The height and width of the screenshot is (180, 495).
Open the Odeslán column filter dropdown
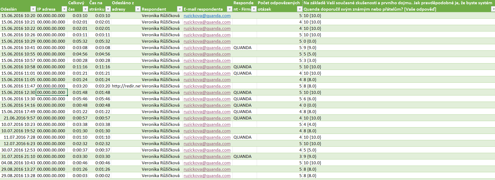click(x=33, y=9)
